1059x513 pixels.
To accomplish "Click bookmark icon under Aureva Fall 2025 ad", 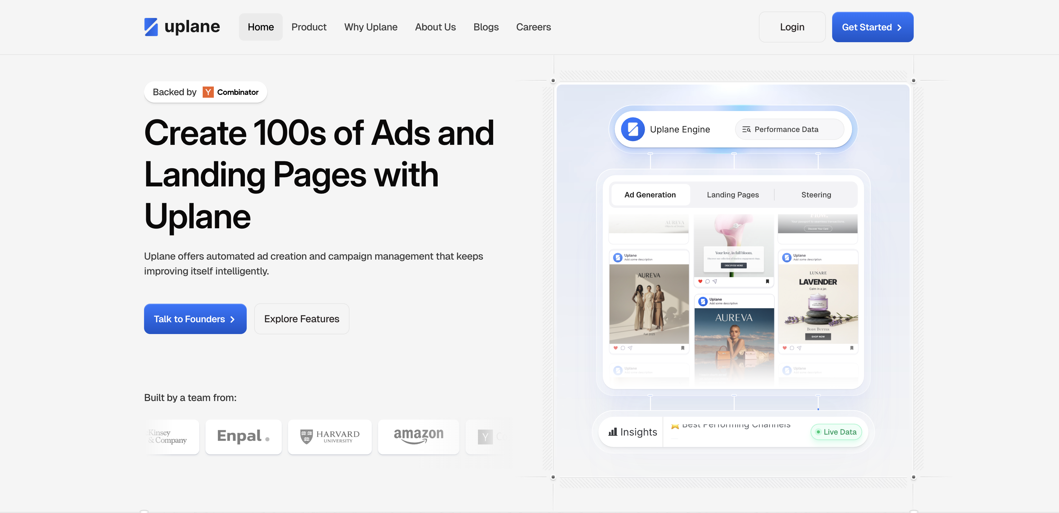I will click(683, 348).
